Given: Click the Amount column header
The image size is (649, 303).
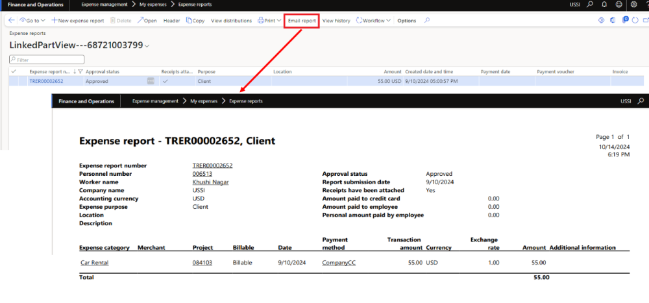Looking at the screenshot, I should click(393, 71).
